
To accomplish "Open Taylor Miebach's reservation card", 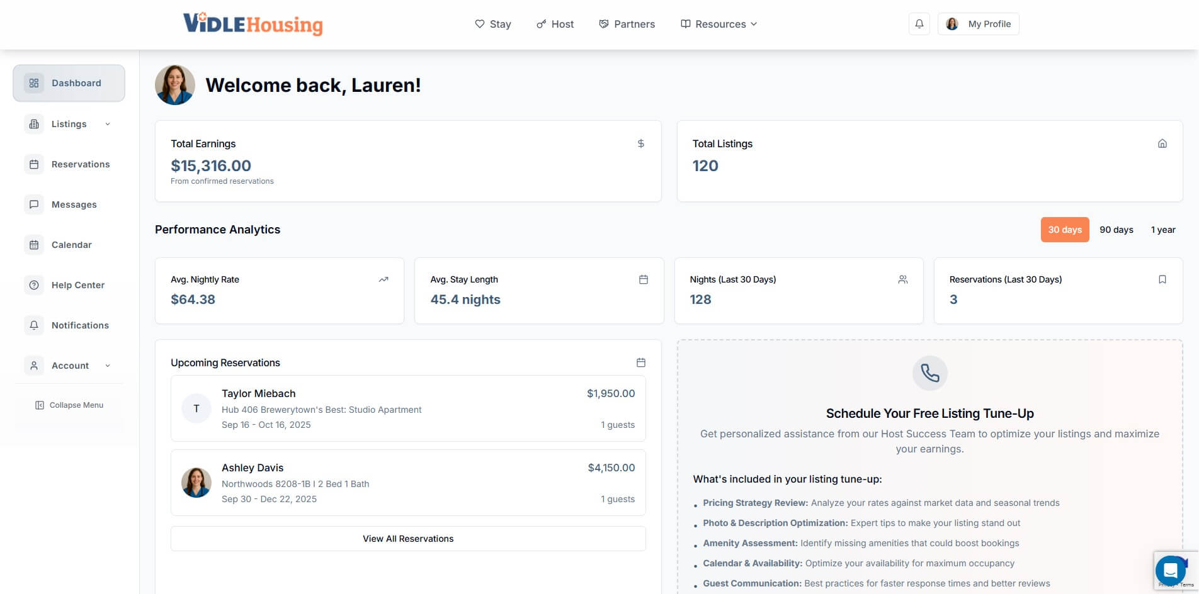I will tap(408, 409).
